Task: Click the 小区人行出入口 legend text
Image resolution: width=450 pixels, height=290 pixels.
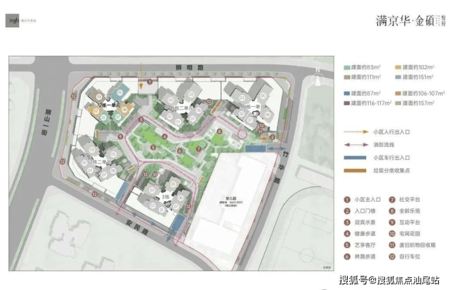Action: click(392, 132)
